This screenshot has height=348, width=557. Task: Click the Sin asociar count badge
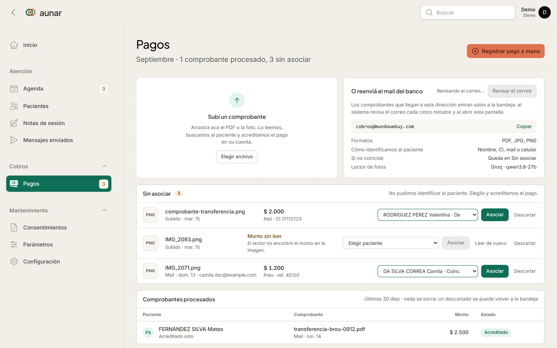(x=179, y=193)
